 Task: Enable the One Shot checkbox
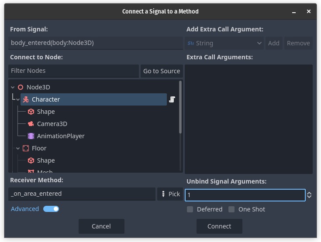point(231,209)
